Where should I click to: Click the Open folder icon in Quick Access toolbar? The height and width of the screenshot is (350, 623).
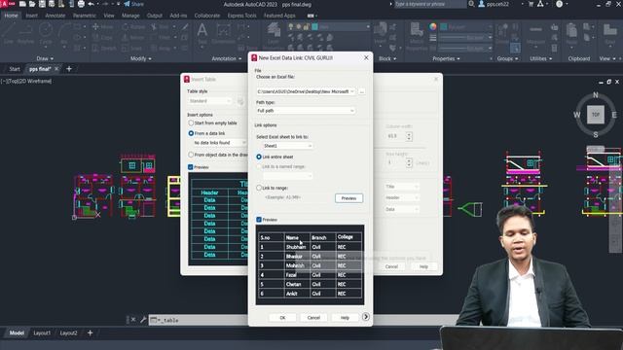click(32, 4)
